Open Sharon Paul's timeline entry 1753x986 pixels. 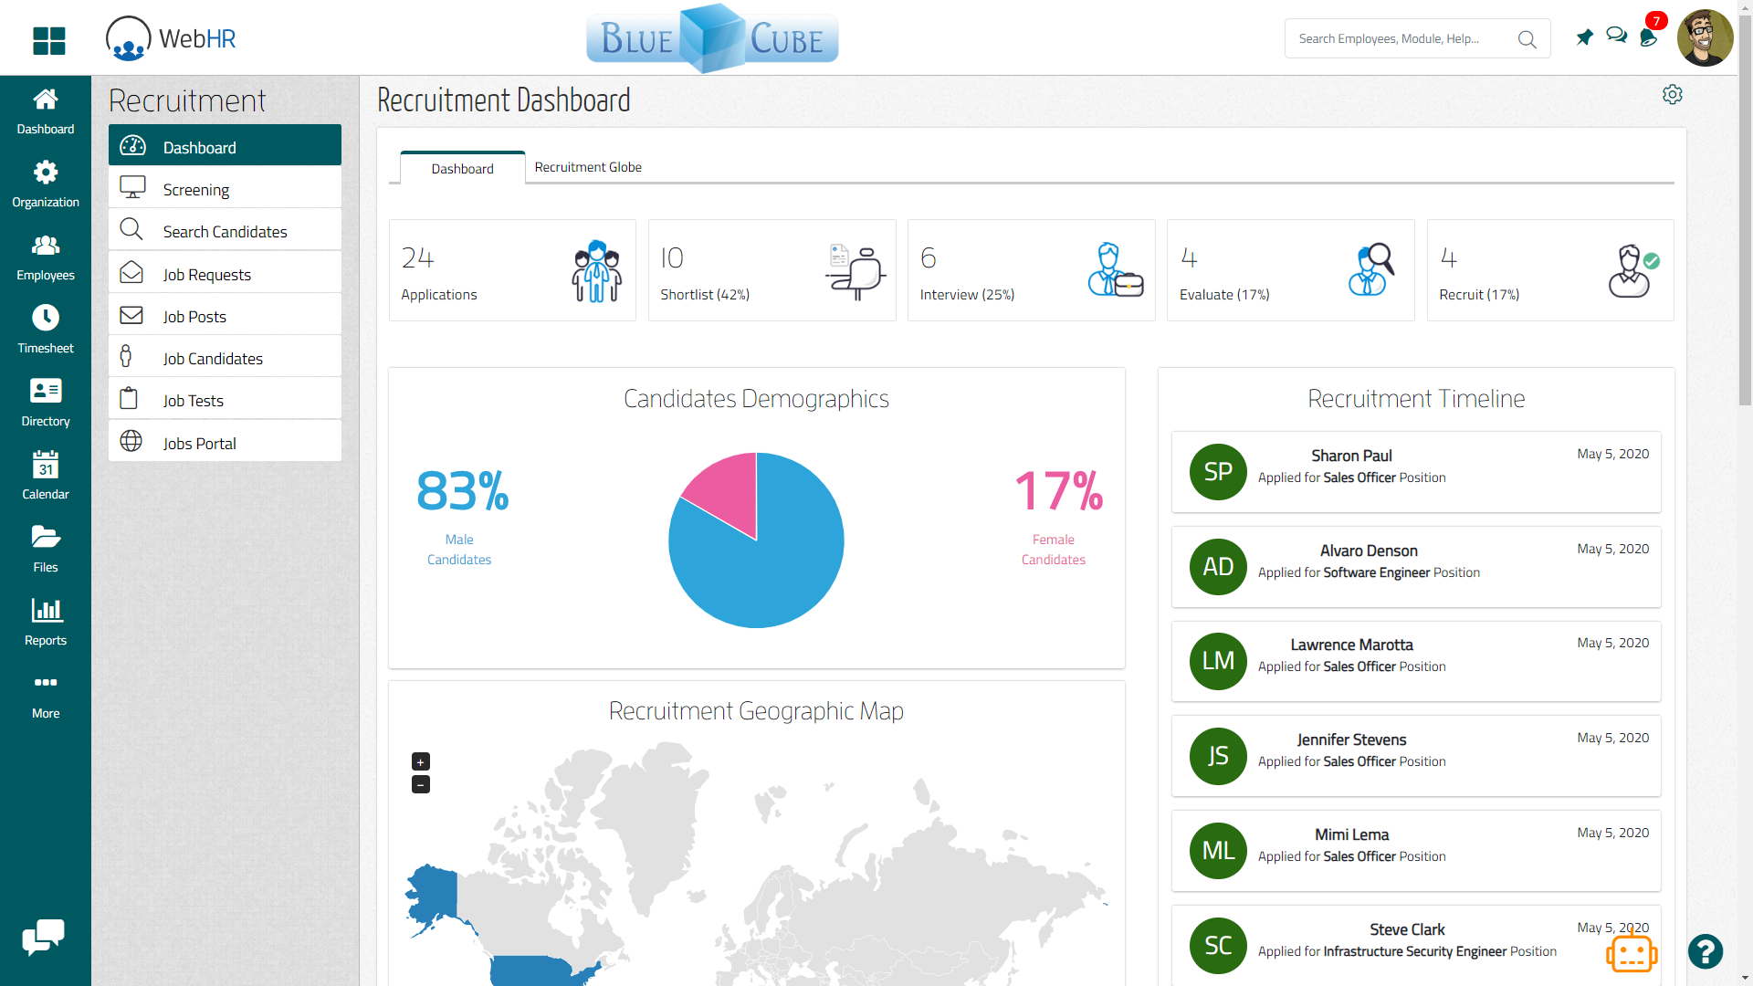[1415, 471]
